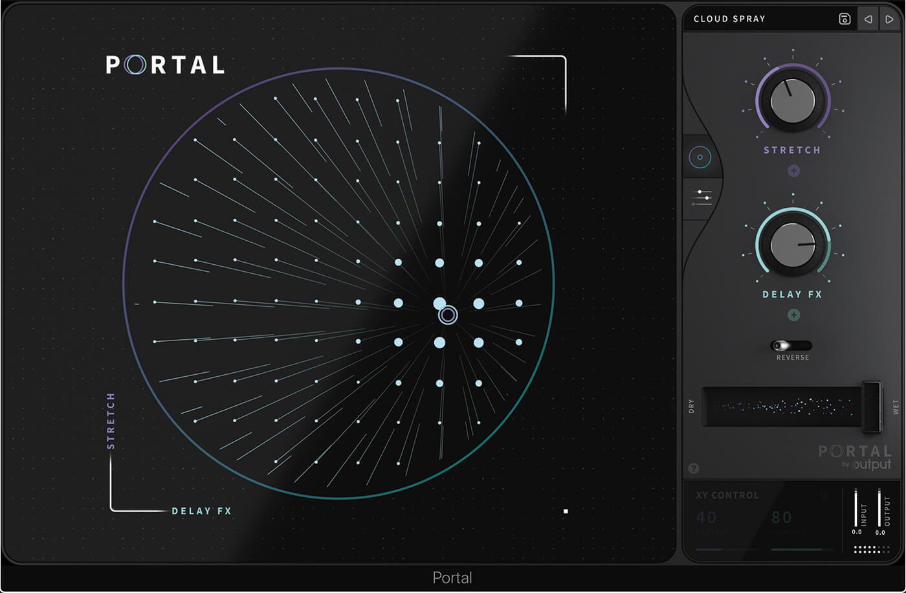Viewport: 906px width, 593px height.
Task: Add assignment under the Delay FX knob
Action: pos(794,315)
